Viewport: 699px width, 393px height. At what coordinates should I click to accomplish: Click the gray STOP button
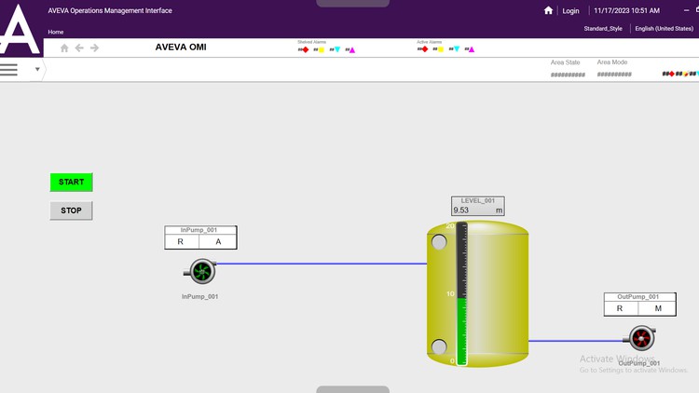pos(72,210)
